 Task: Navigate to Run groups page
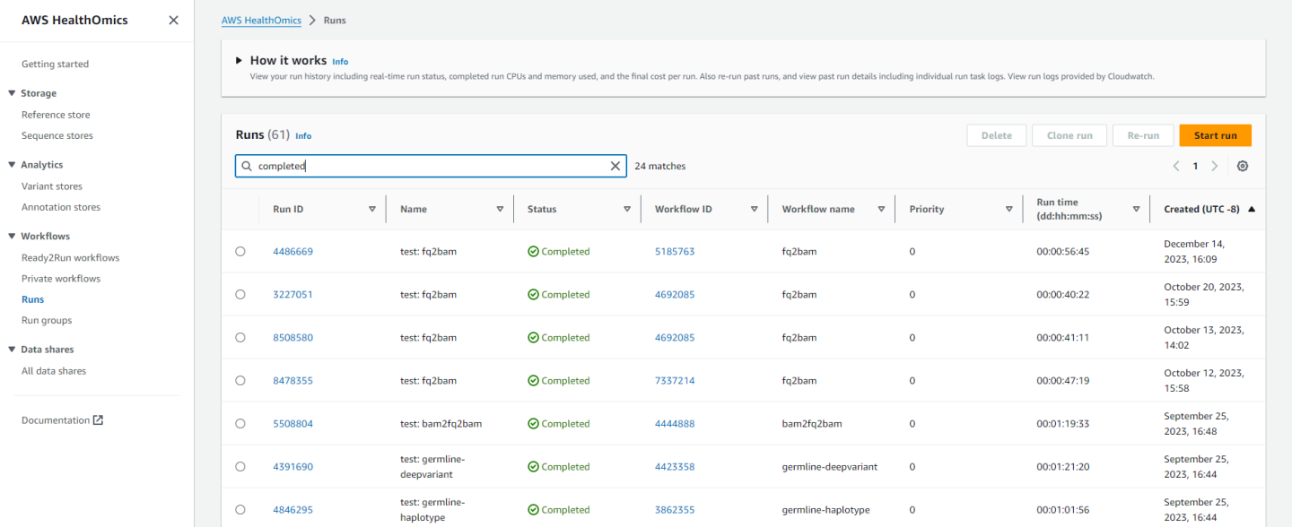pyautogui.click(x=47, y=320)
